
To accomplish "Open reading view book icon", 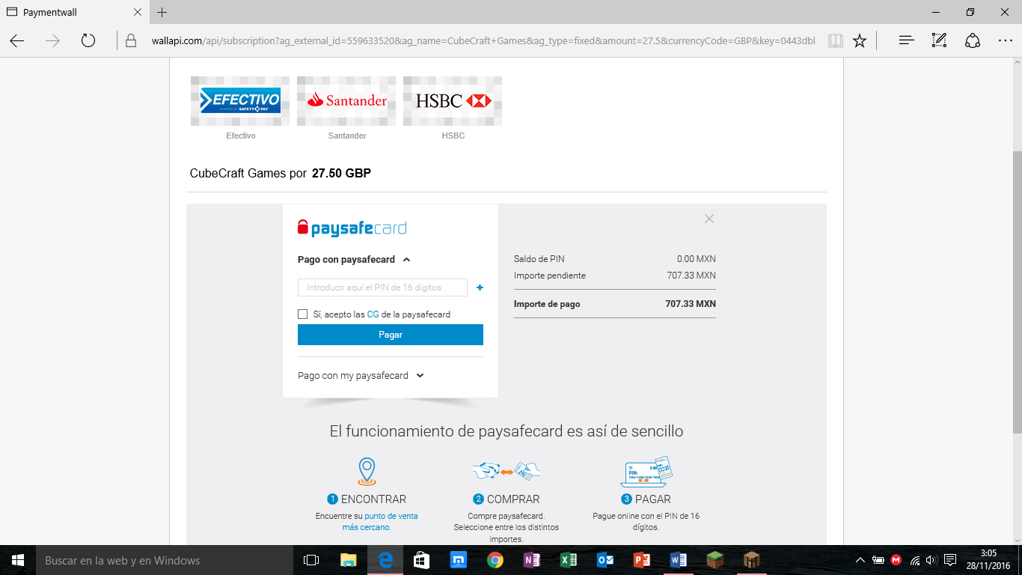I will coord(836,40).
